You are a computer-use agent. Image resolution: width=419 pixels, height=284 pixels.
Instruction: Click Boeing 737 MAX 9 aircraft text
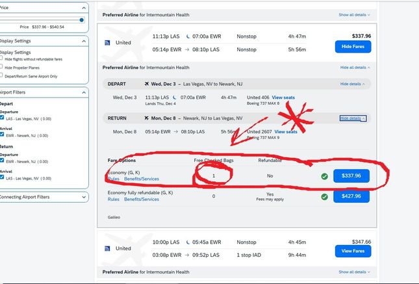[x=263, y=138]
